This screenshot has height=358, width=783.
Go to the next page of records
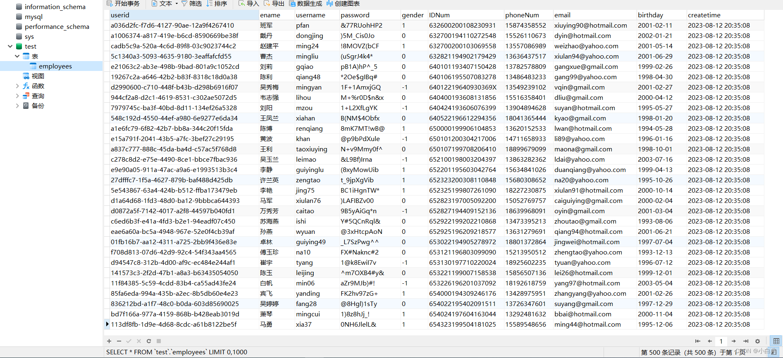(x=734, y=341)
